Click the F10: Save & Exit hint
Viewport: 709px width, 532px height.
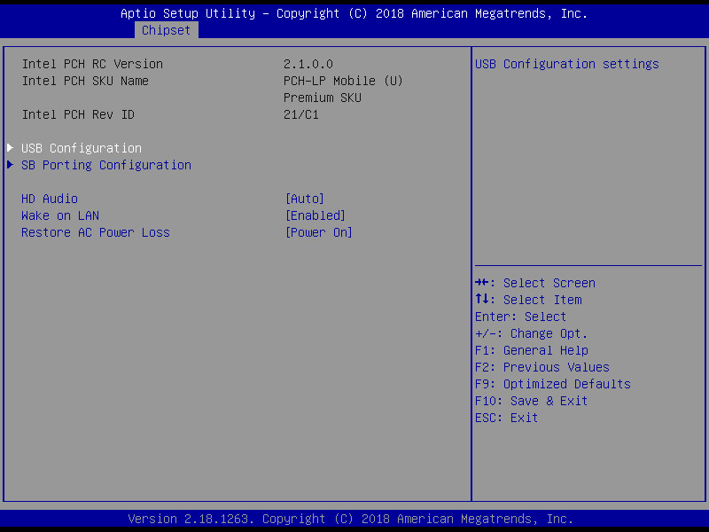point(531,401)
